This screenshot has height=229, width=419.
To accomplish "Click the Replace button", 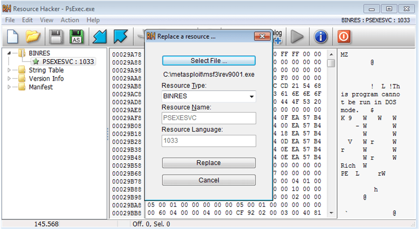I will [x=209, y=163].
